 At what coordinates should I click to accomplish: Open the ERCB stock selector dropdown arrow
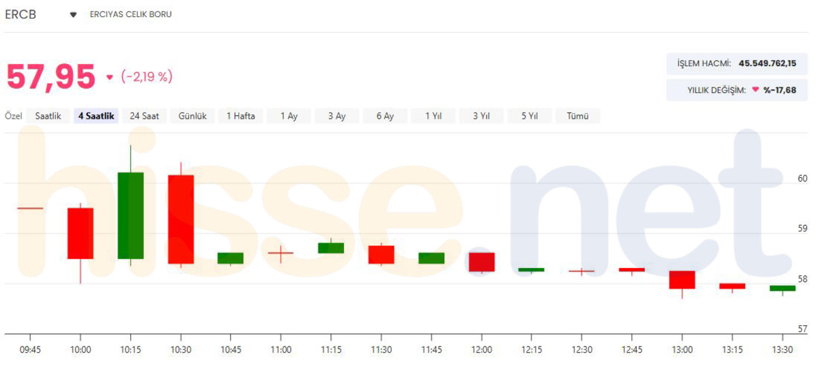point(73,14)
